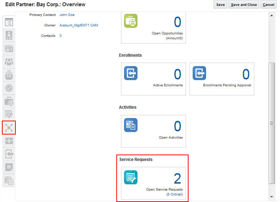Open the Contacts card sidebar icon
This screenshot has width=280, height=202.
click(x=9, y=49)
